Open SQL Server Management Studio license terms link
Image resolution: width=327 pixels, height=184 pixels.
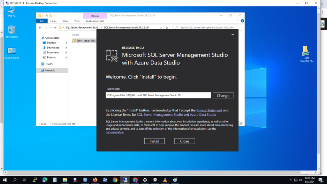pyautogui.click(x=160, y=115)
